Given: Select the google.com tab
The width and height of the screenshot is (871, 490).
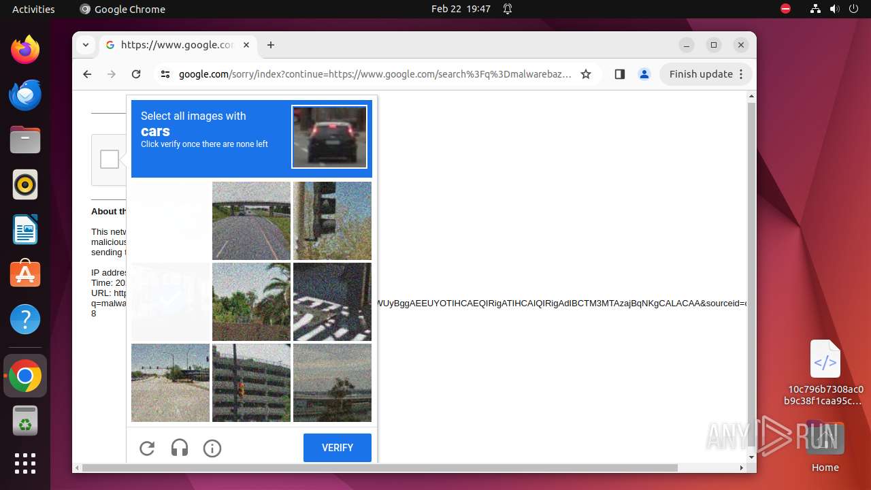Looking at the screenshot, I should tap(178, 45).
